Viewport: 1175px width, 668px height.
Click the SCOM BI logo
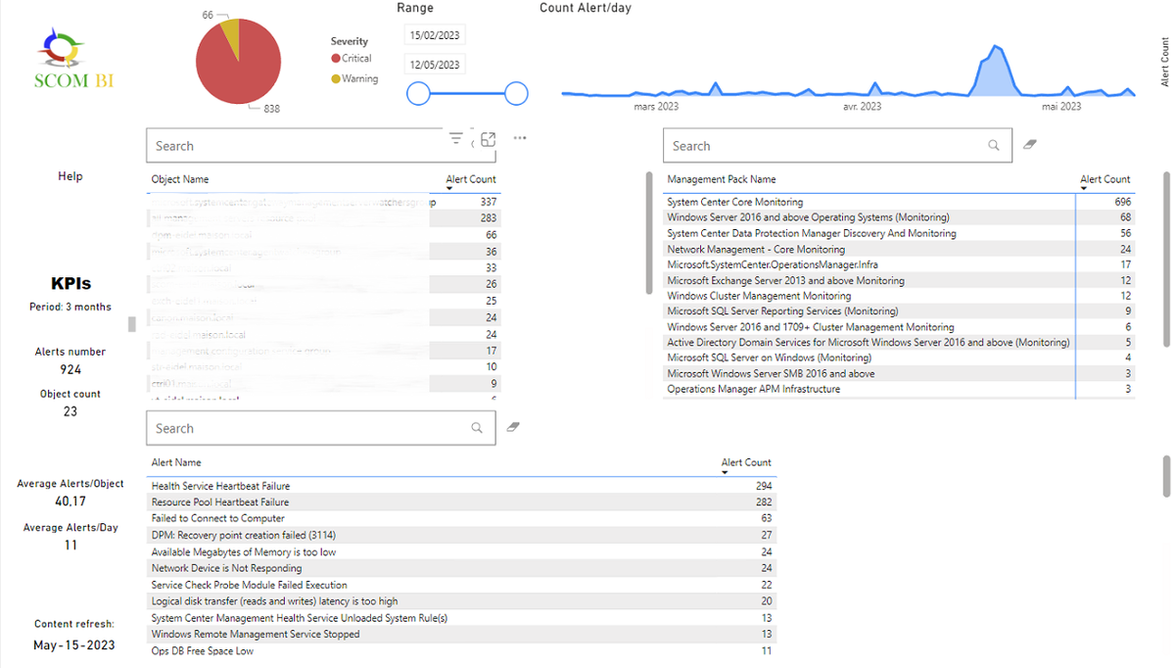70,57
